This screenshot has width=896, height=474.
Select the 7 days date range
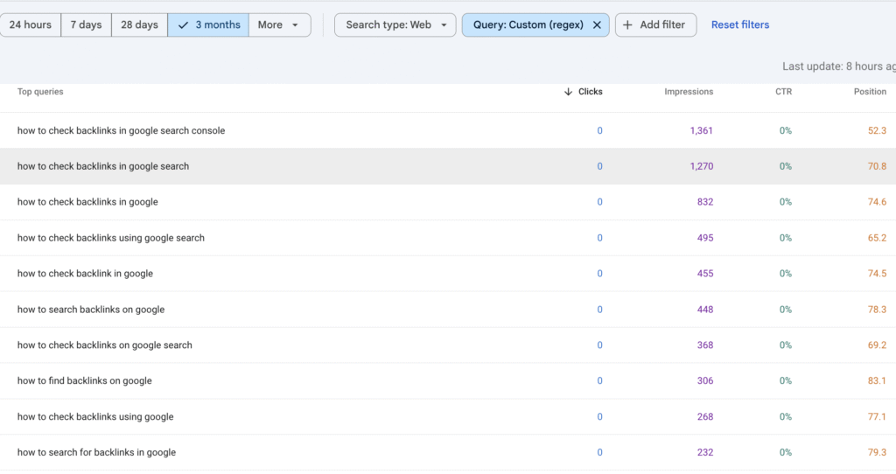[86, 25]
